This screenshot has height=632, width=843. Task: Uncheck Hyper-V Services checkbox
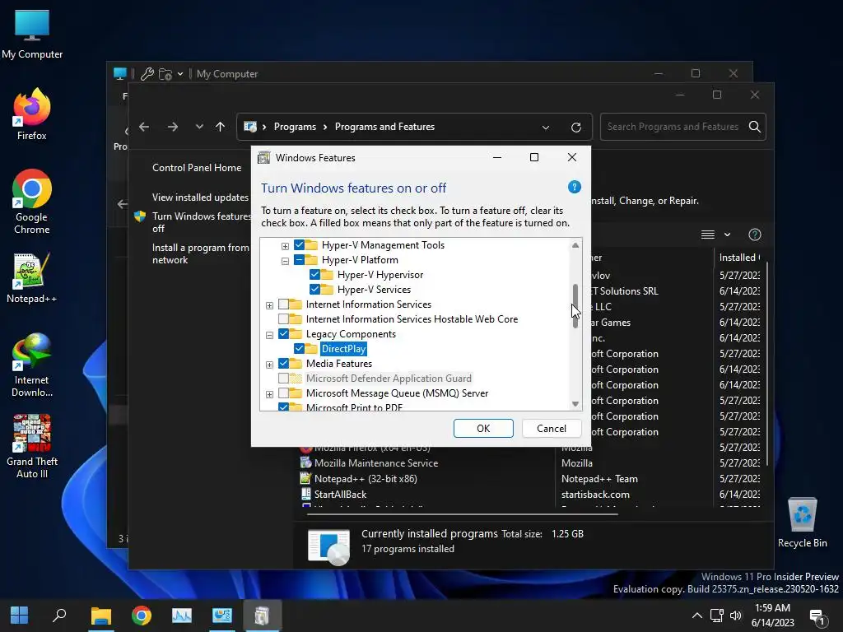[315, 290]
